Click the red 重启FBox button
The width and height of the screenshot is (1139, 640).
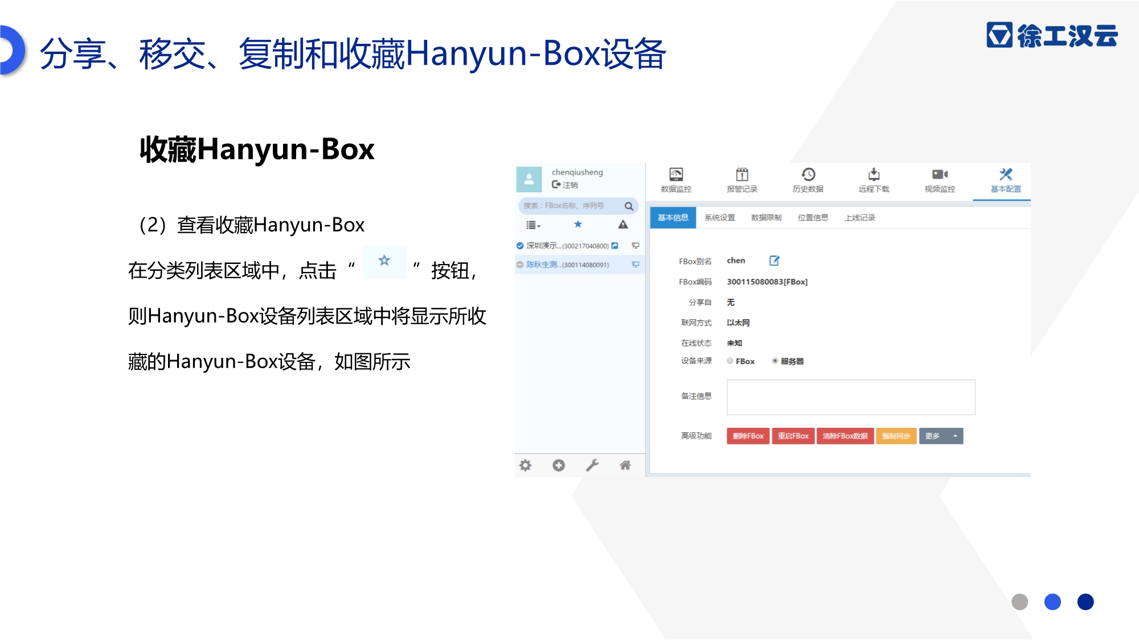[793, 436]
